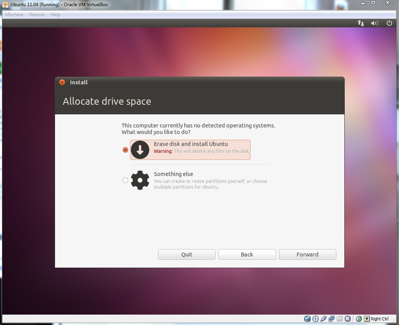Open the Machine menu
Screen dimensions: 399x325
[14, 15]
